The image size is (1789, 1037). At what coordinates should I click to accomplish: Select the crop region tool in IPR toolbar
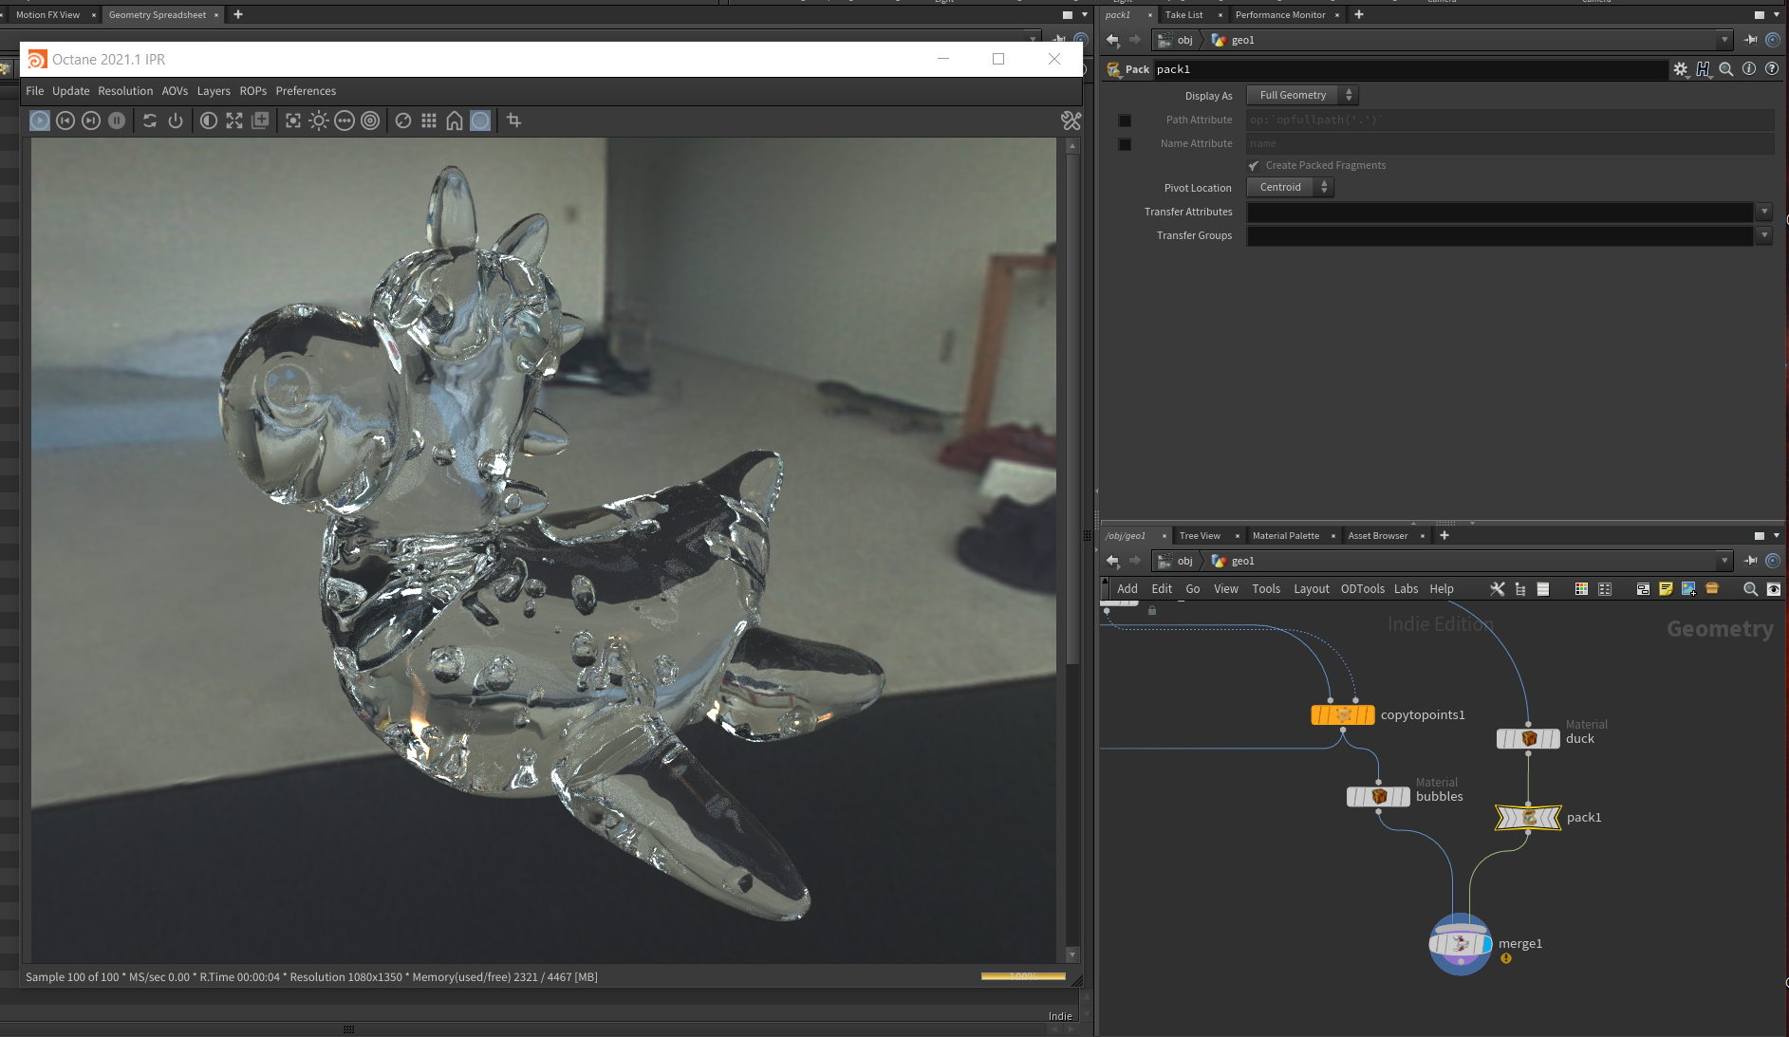pos(514,120)
